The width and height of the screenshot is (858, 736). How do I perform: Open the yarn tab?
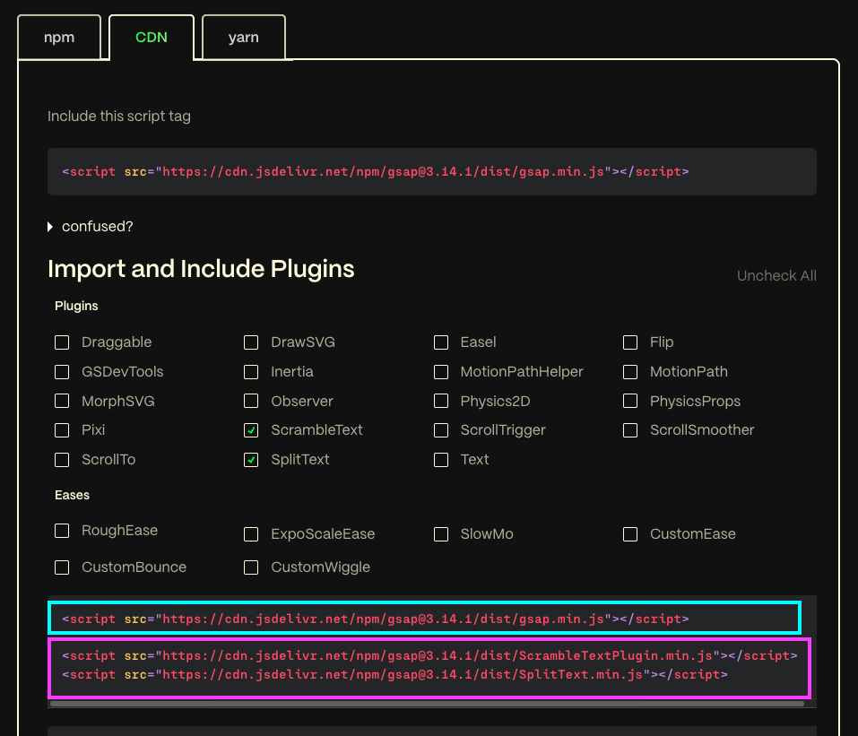coord(243,38)
